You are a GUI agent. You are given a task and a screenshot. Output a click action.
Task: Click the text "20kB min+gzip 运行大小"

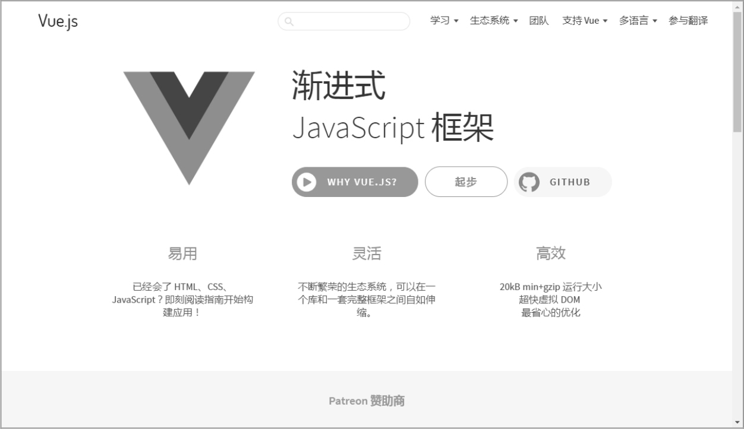551,287
